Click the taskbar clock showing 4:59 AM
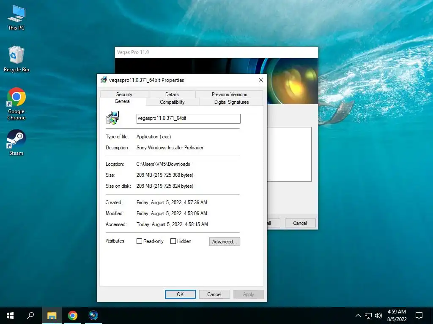433x324 pixels. 397,316
